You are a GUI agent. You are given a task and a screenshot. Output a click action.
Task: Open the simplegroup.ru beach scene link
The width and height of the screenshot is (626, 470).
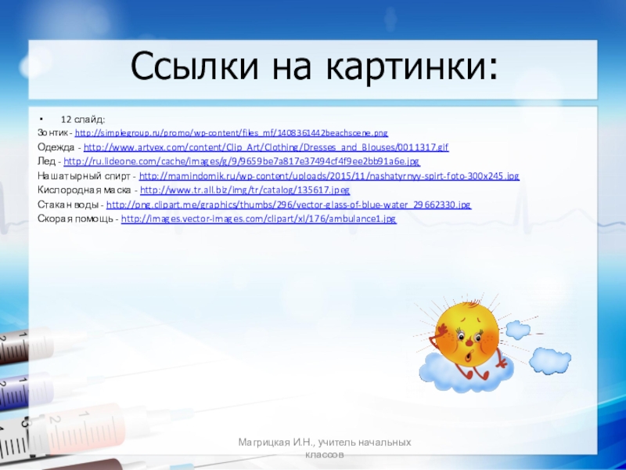[x=231, y=134]
